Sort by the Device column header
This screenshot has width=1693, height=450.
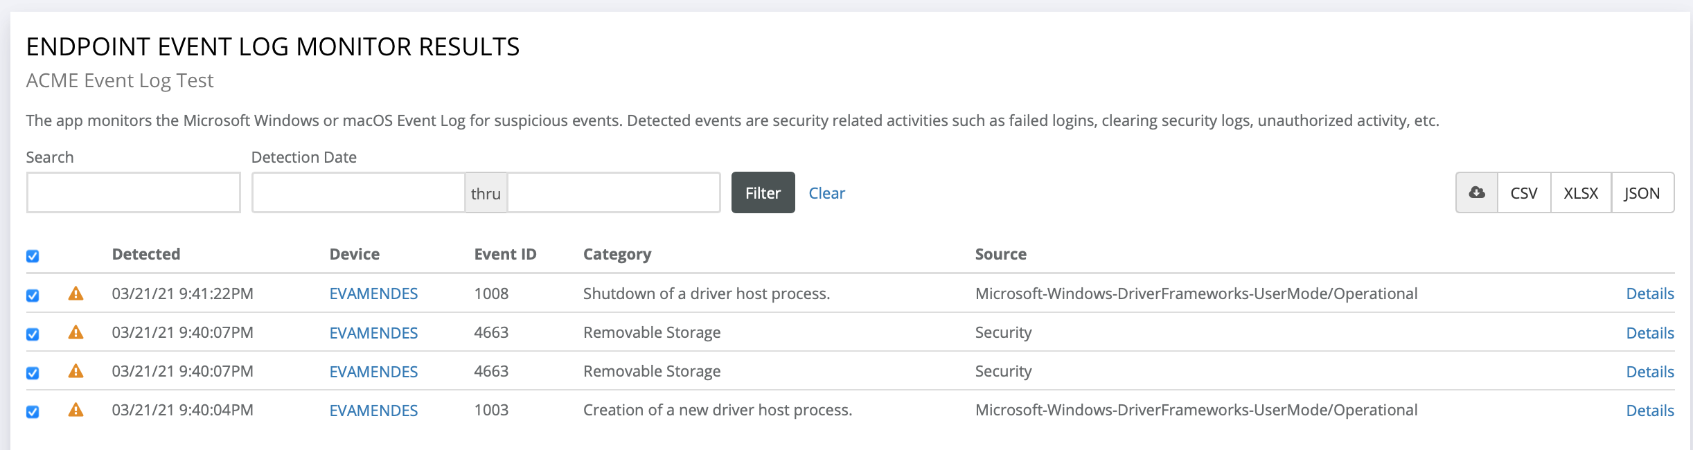tap(355, 254)
